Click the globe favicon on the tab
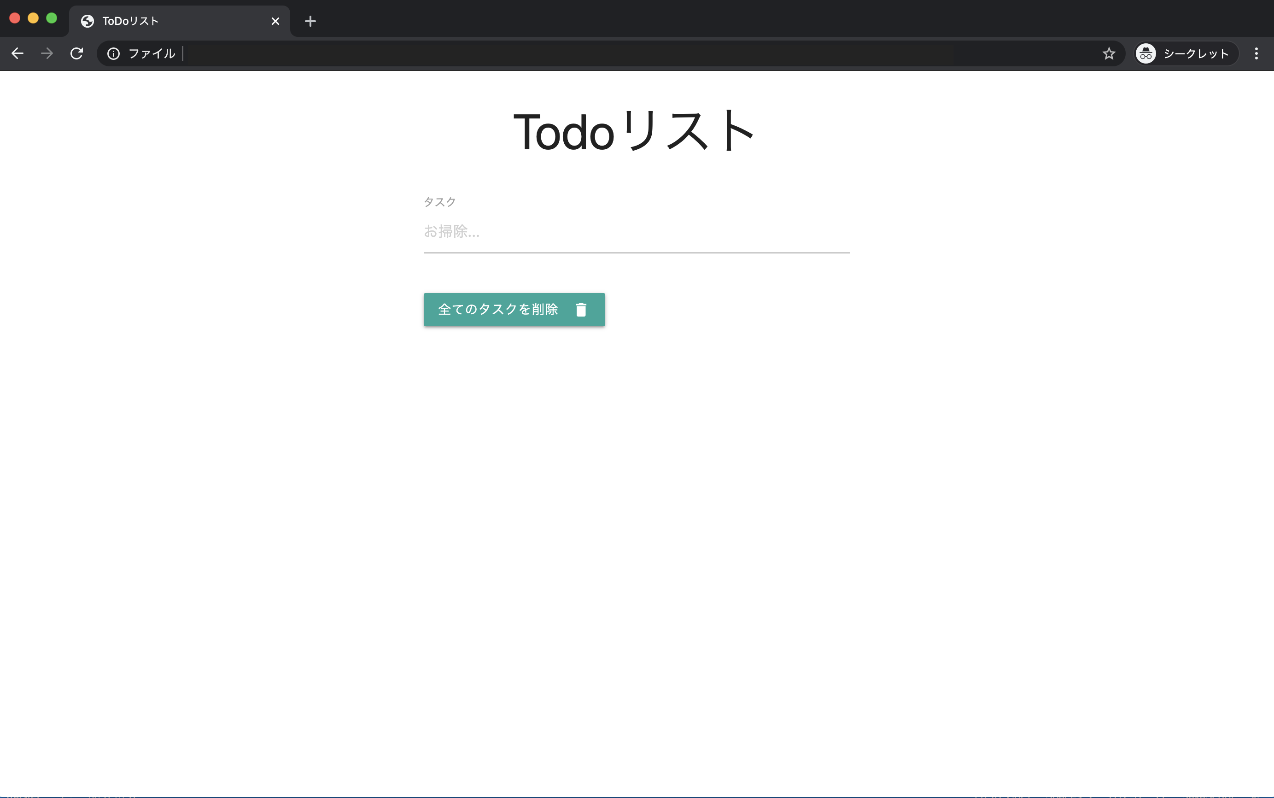The image size is (1274, 798). pyautogui.click(x=88, y=21)
